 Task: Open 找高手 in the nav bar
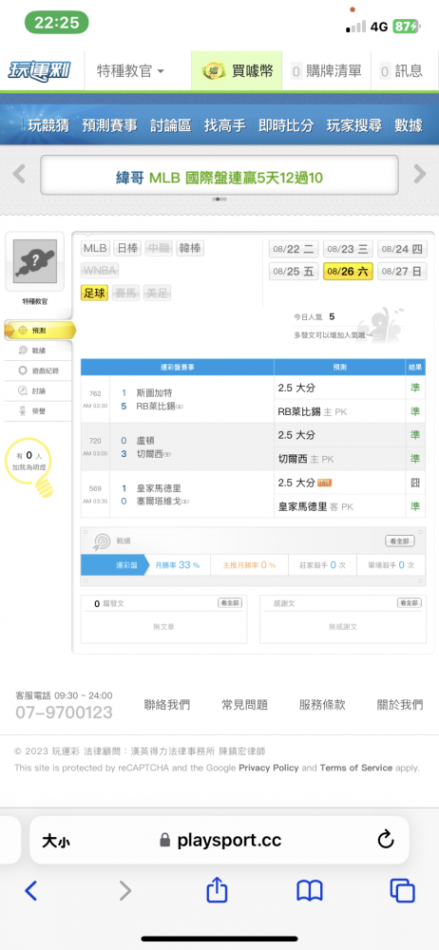[224, 125]
